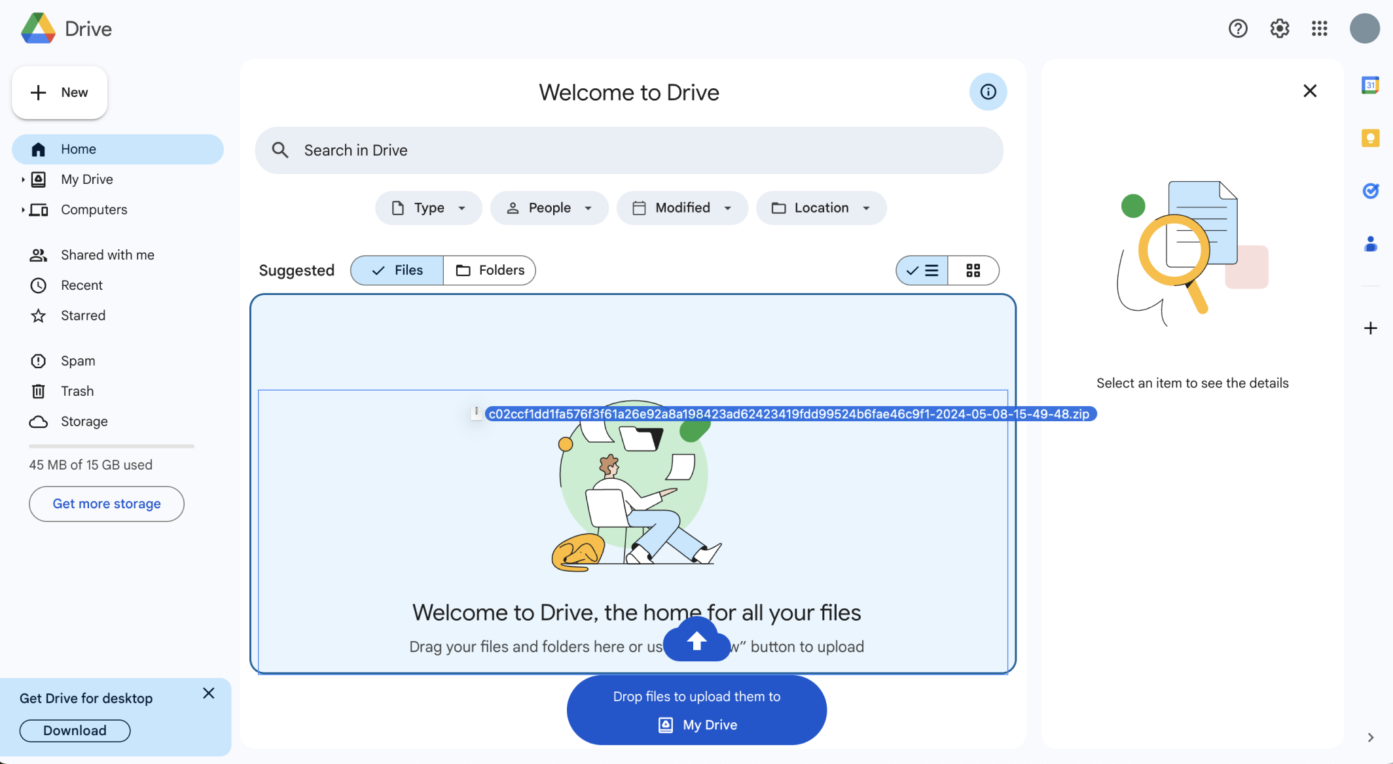This screenshot has width=1393, height=764.
Task: Click Get more storage button
Action: [x=107, y=504]
